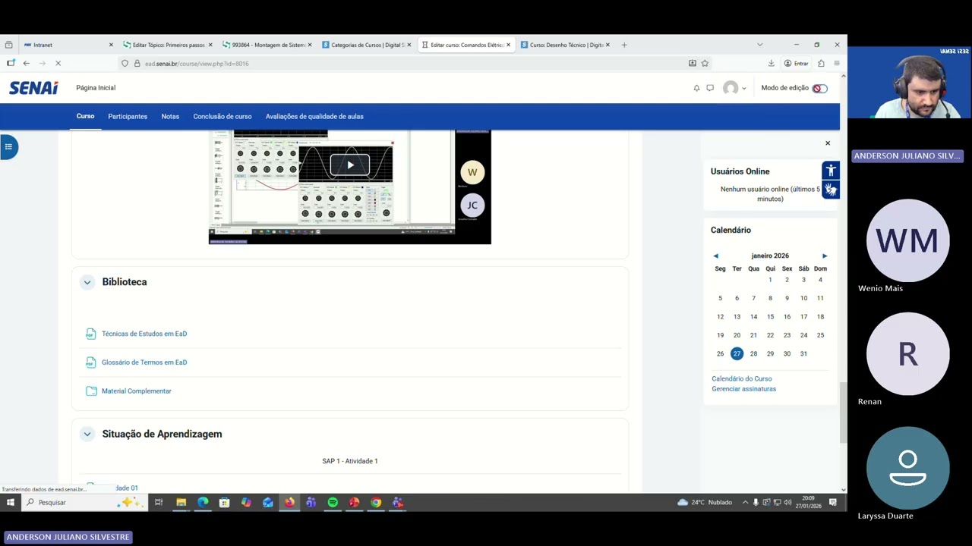
Task: Open the Windows notification center
Action: [x=833, y=503]
